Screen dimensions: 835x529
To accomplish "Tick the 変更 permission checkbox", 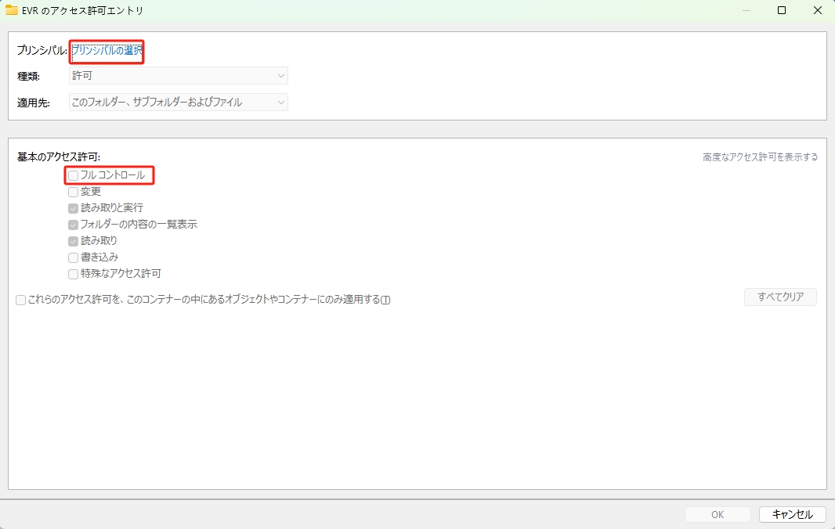I will tap(74, 192).
